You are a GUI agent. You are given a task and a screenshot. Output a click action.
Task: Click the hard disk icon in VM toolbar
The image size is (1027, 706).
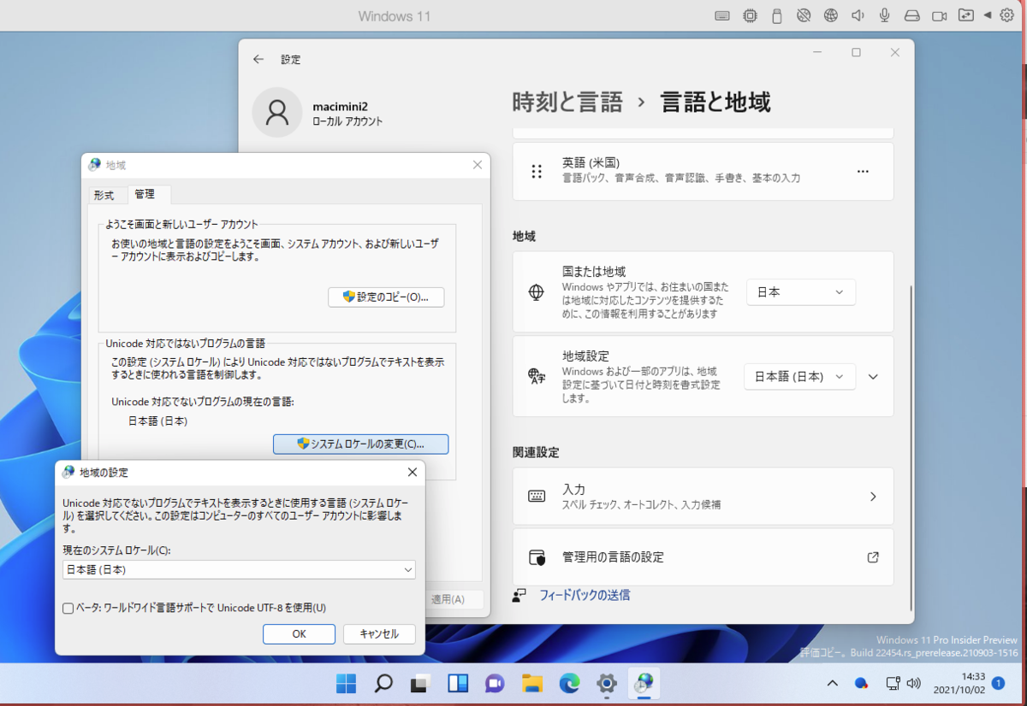(x=911, y=15)
